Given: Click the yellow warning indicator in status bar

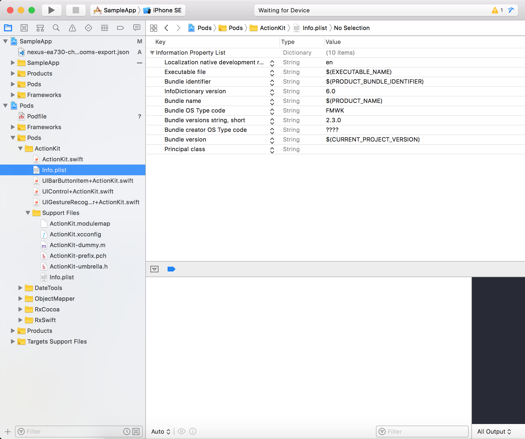Looking at the screenshot, I should click(x=495, y=10).
